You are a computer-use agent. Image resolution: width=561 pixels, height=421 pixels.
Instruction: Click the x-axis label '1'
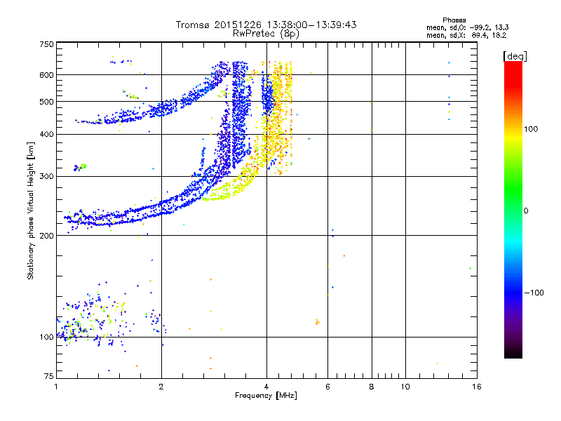pos(56,387)
